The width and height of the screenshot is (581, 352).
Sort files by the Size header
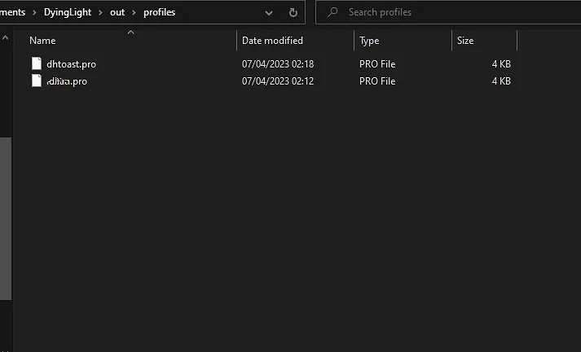(x=465, y=41)
